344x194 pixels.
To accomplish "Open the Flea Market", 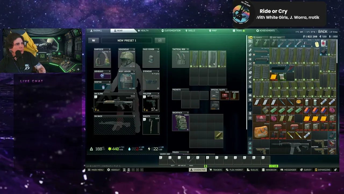I will tap(234, 170).
